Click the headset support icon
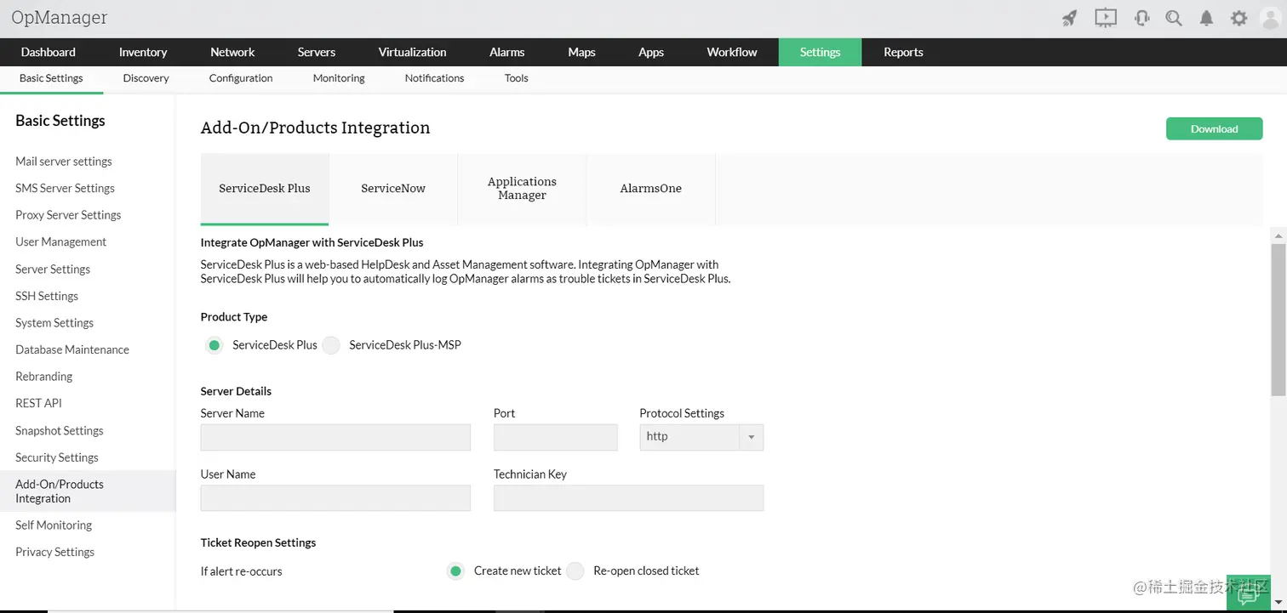The height and width of the screenshot is (613, 1287). pyautogui.click(x=1141, y=17)
